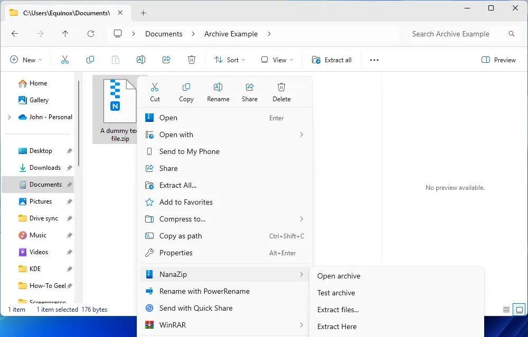Open the View dropdown
The height and width of the screenshot is (337, 528).
click(x=277, y=60)
